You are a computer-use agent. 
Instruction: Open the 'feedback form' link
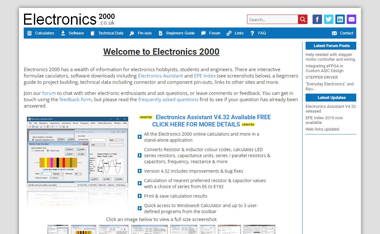tap(75, 99)
